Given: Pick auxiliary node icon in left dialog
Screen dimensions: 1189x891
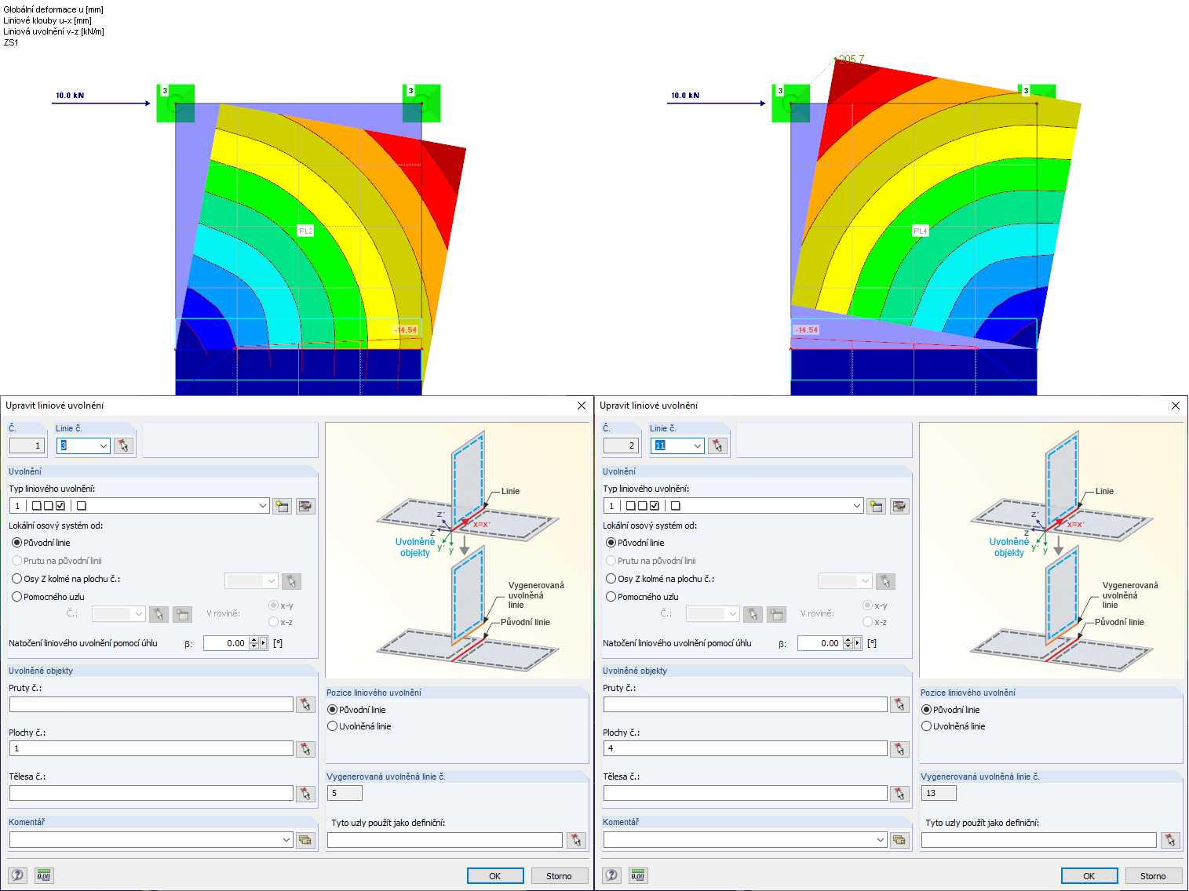Looking at the screenshot, I should tap(159, 614).
